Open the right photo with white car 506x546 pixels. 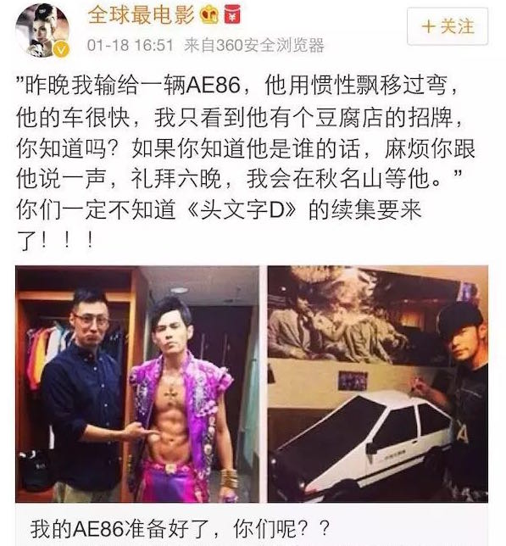(x=377, y=384)
